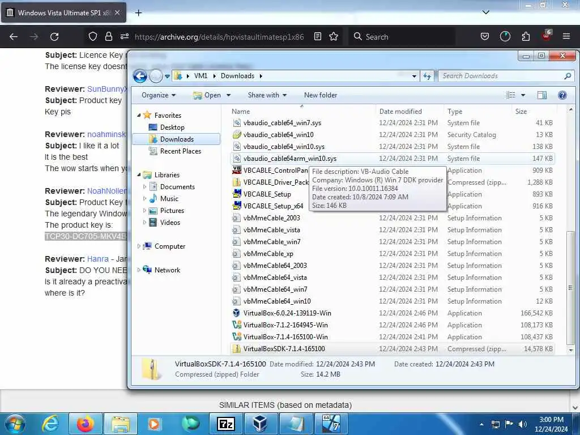Click the Open toolbar button

(208, 95)
